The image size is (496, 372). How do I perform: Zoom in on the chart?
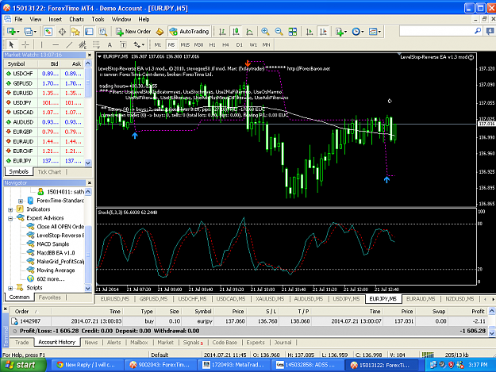(265, 32)
